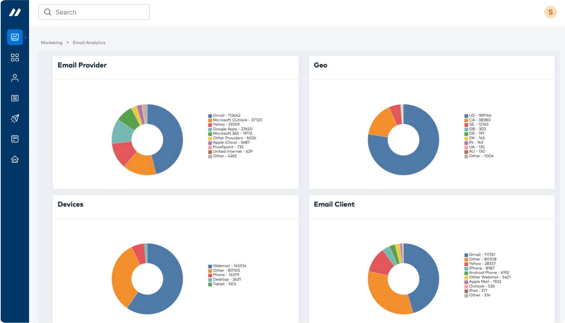
Task: Open the home icon in sidebar
Action: click(15, 159)
